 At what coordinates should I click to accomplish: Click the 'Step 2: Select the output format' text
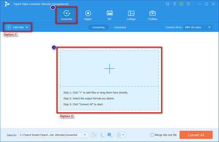click(89, 99)
